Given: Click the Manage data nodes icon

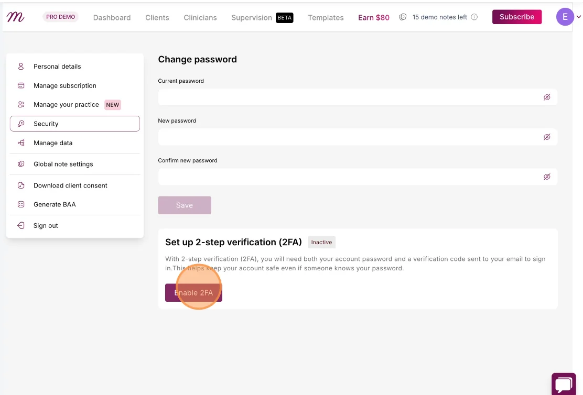Looking at the screenshot, I should [21, 142].
